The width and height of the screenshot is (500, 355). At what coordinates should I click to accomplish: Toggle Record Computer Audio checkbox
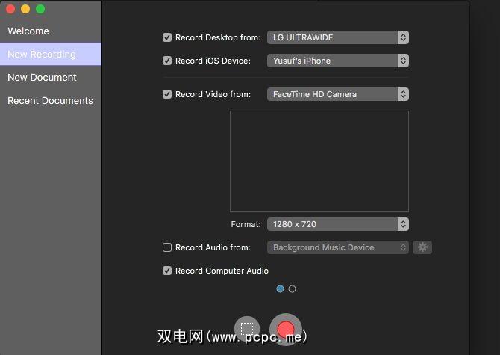167,271
